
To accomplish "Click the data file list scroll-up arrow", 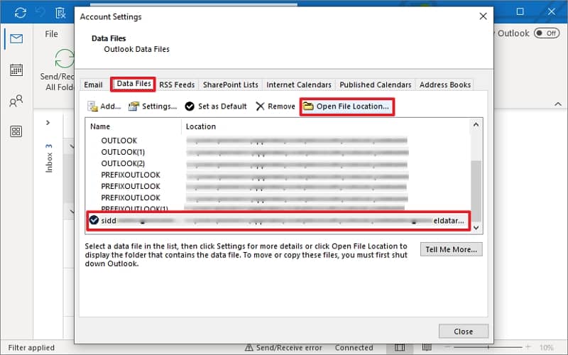I will click(x=476, y=125).
